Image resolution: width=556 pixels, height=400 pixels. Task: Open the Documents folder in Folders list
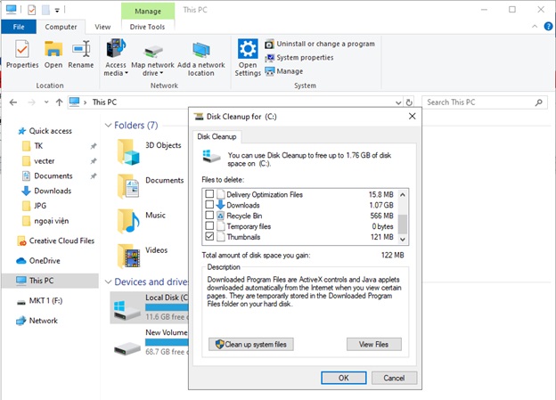(151, 186)
